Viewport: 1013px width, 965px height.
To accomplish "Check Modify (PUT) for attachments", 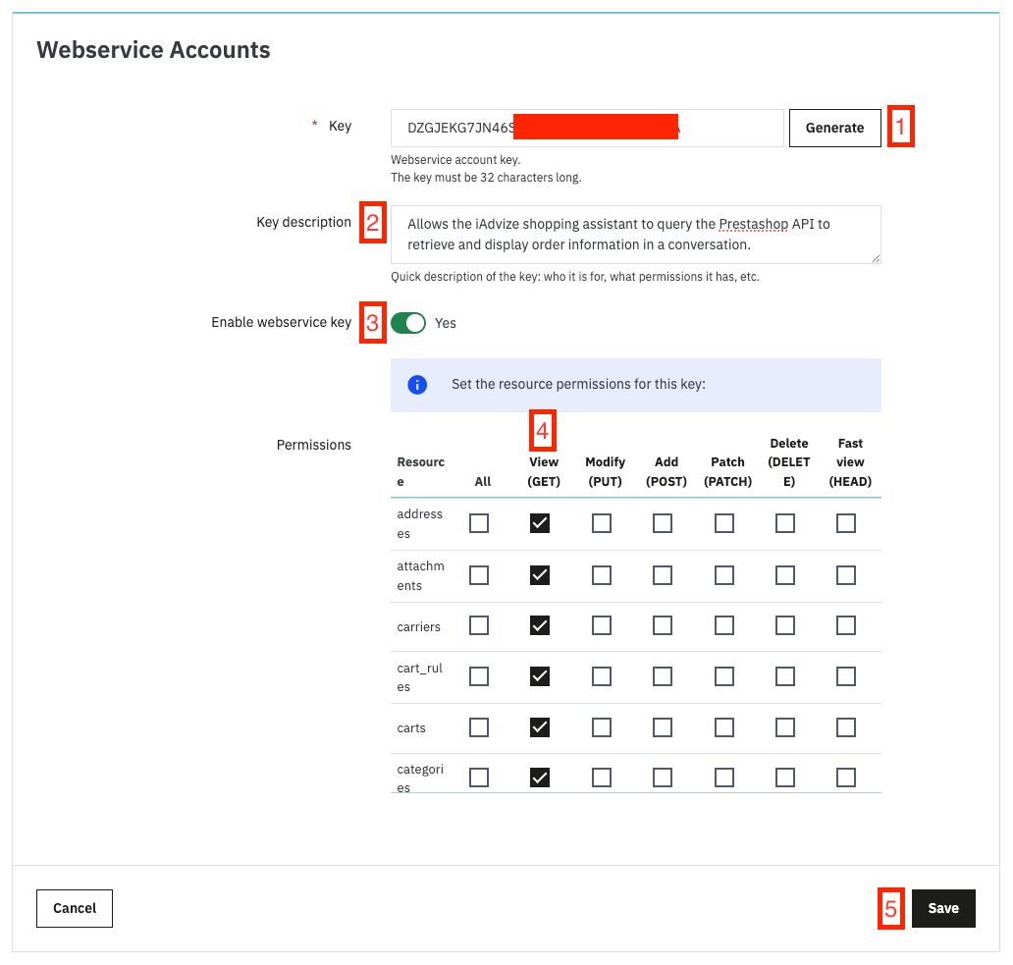I will (602, 575).
